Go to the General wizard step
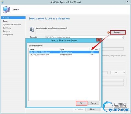131x114 pixels. pos(13,18)
